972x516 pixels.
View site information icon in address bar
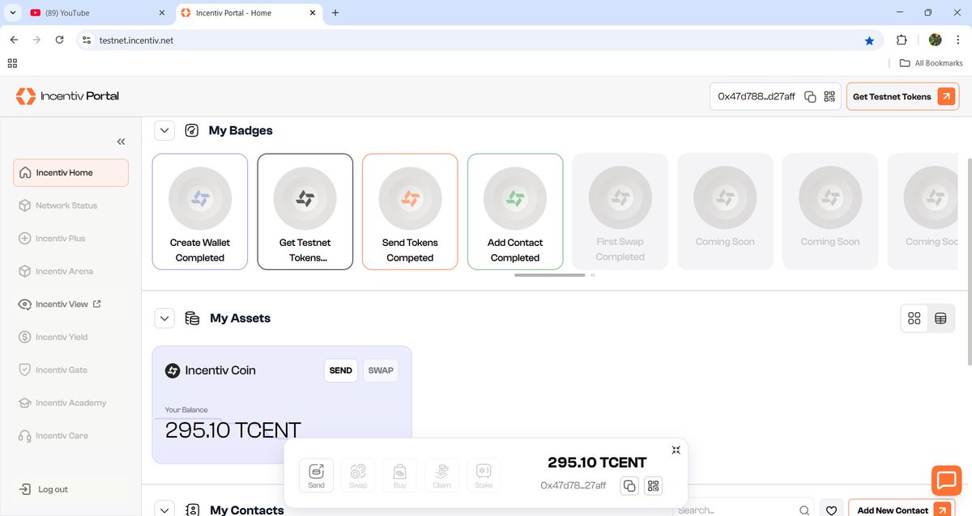tap(87, 40)
